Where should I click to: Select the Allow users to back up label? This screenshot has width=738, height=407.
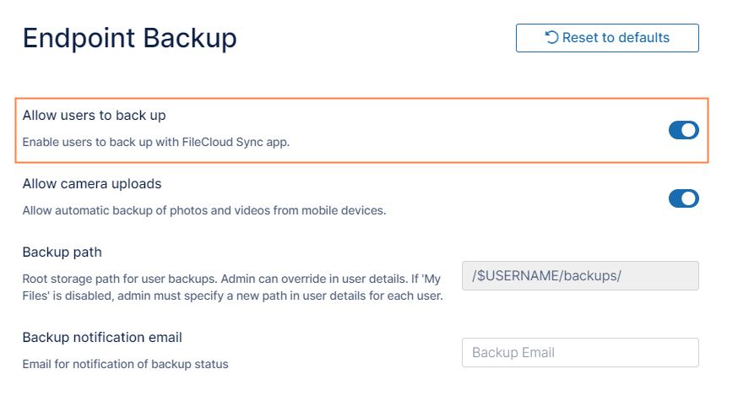[94, 115]
